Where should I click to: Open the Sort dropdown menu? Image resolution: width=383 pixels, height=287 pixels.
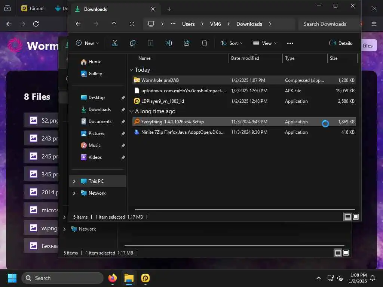232,43
